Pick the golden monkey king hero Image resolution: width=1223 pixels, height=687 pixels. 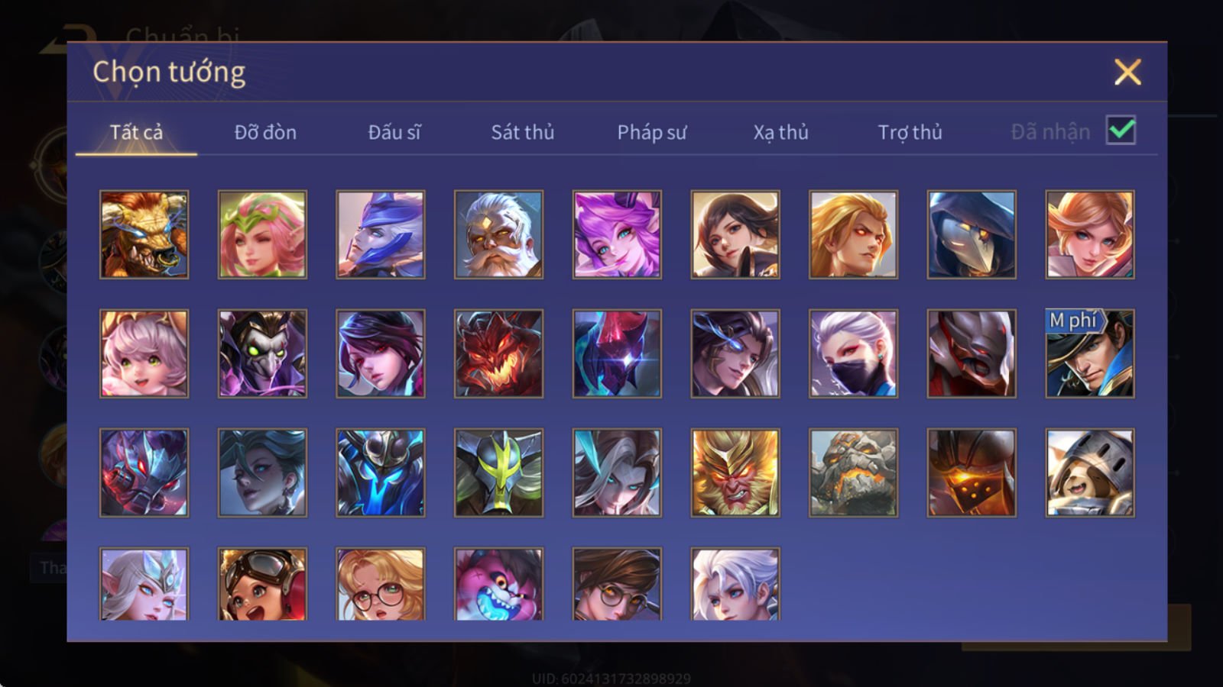tap(735, 473)
